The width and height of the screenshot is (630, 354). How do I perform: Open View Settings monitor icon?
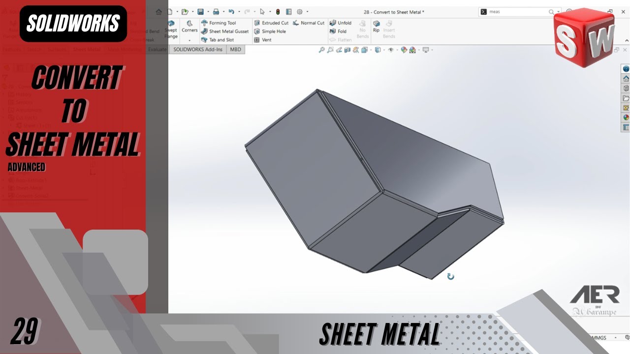pos(426,50)
